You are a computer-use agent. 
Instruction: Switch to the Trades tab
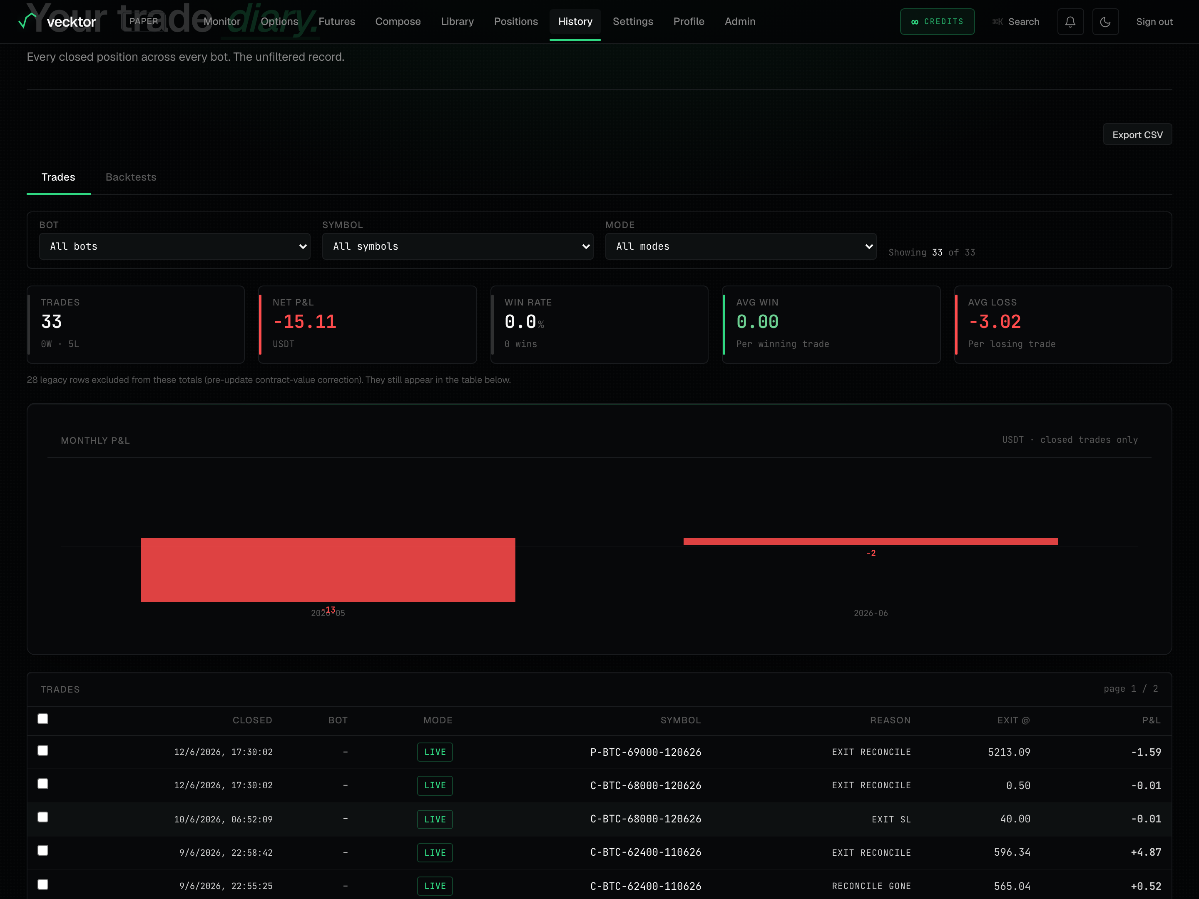click(59, 177)
